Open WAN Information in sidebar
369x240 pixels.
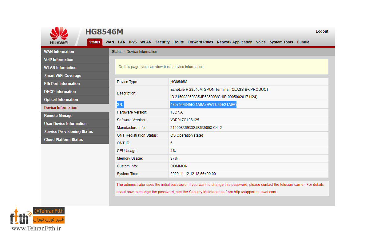pos(75,52)
